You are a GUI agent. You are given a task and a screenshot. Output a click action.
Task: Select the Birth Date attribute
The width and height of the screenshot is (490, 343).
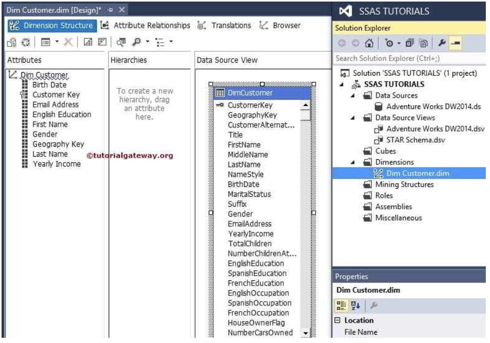click(49, 85)
